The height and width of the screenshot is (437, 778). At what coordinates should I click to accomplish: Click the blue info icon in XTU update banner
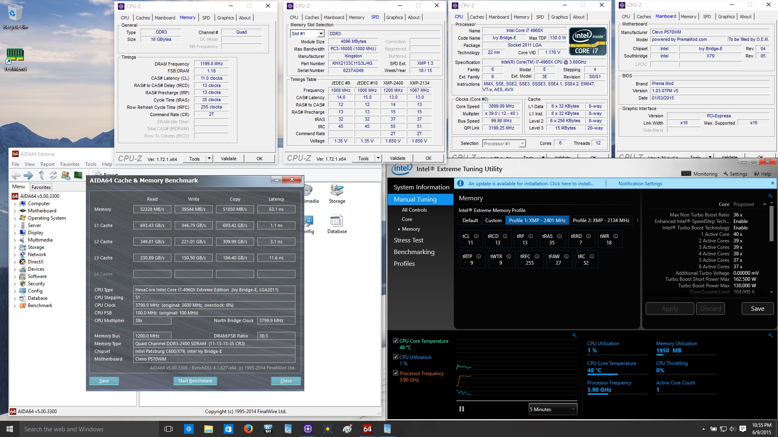click(x=460, y=183)
